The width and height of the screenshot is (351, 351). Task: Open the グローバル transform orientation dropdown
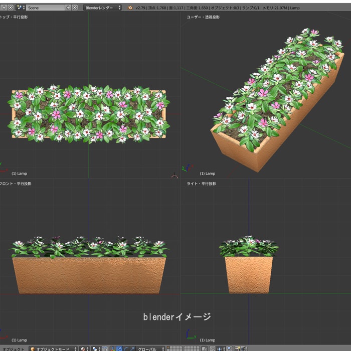click(x=149, y=348)
